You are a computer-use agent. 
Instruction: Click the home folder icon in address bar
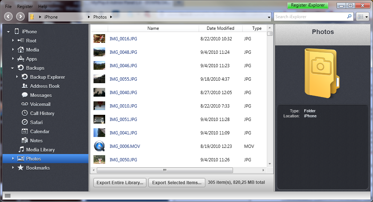click(32, 17)
